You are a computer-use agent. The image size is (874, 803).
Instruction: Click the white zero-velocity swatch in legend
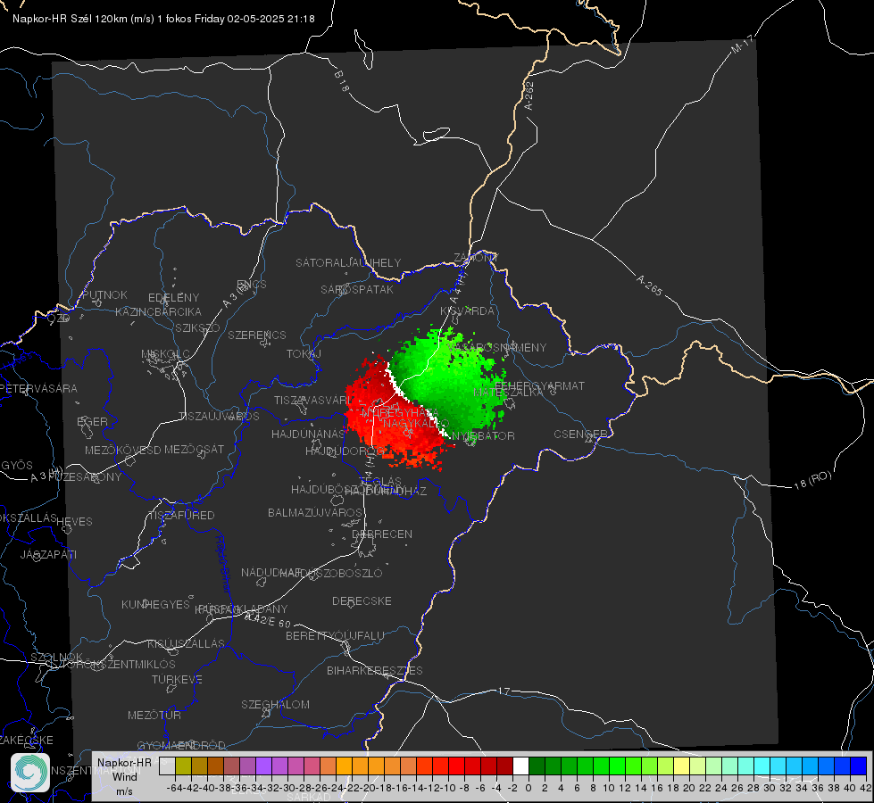click(520, 766)
